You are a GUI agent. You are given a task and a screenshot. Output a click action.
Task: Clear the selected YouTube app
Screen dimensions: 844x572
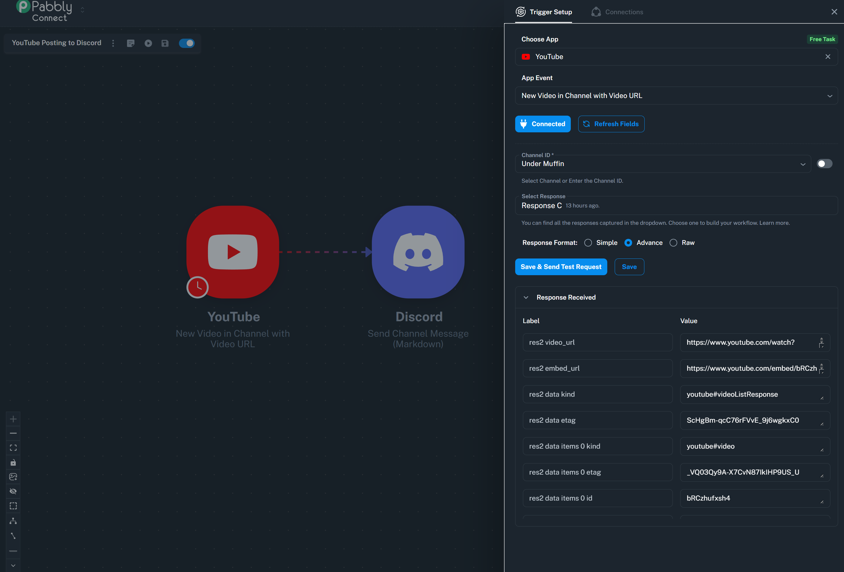pyautogui.click(x=828, y=57)
